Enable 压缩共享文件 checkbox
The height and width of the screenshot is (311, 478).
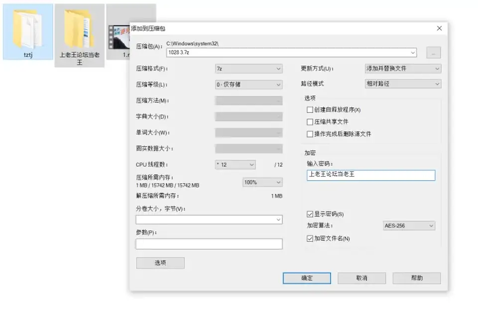(310, 122)
